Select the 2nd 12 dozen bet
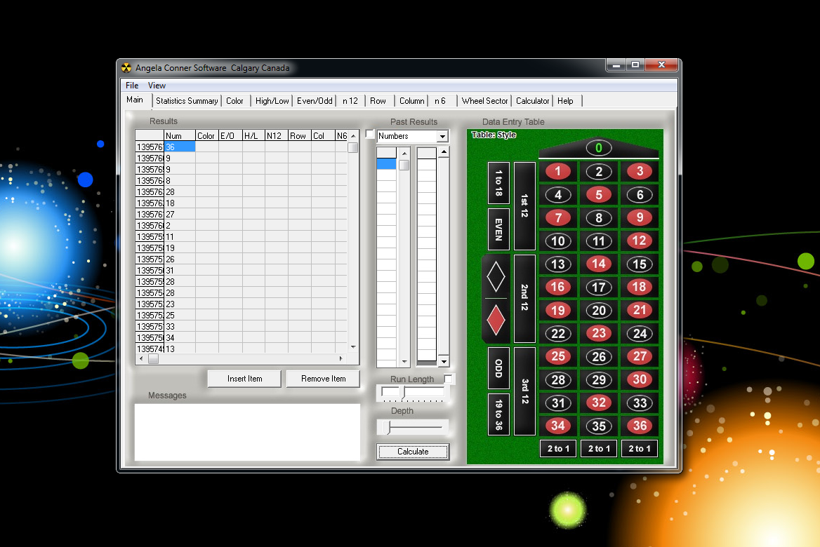820x547 pixels. (x=524, y=298)
